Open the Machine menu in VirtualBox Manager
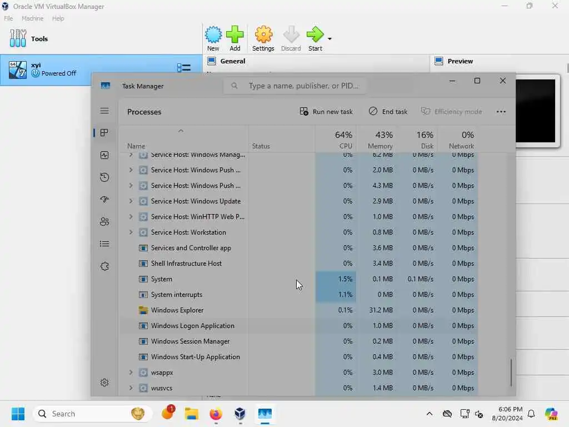Viewport: 569px width, 427px height. pos(32,18)
